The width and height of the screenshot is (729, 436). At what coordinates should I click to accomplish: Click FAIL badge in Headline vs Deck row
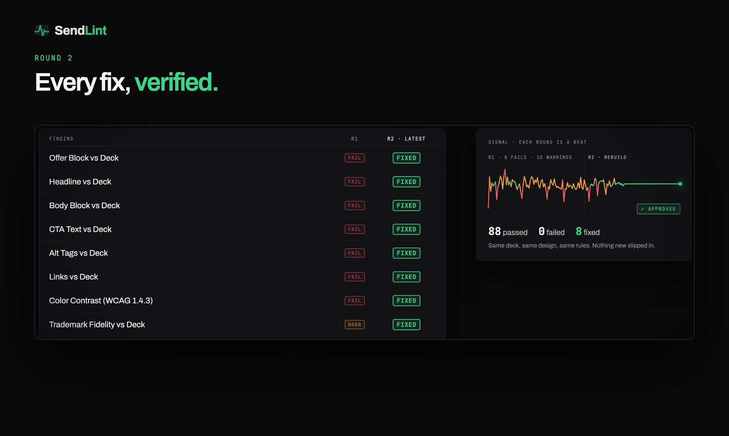[x=354, y=182]
